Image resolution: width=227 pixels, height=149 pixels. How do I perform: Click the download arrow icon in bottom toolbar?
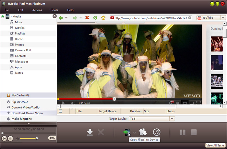90,132
